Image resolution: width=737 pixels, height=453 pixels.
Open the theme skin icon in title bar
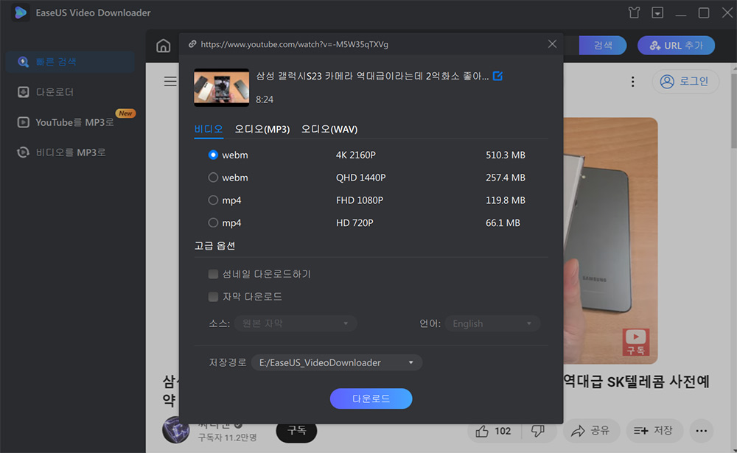click(x=633, y=12)
